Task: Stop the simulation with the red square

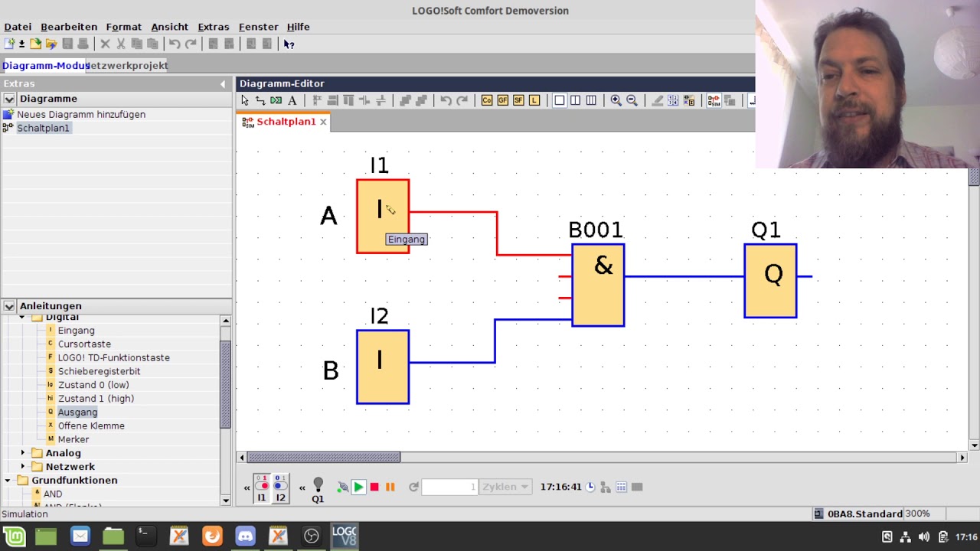Action: (x=374, y=487)
